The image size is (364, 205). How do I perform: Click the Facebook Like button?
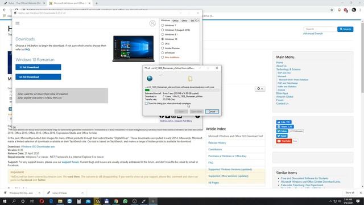click(284, 122)
